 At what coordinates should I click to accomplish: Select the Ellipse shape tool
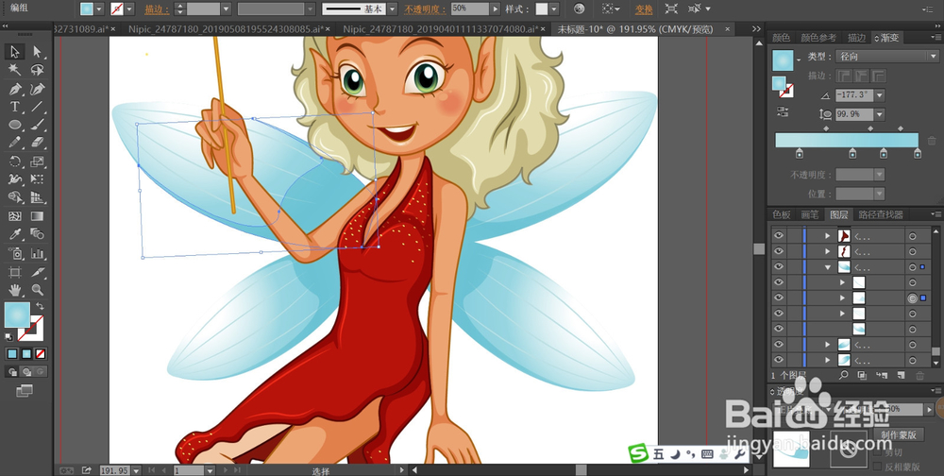point(15,126)
